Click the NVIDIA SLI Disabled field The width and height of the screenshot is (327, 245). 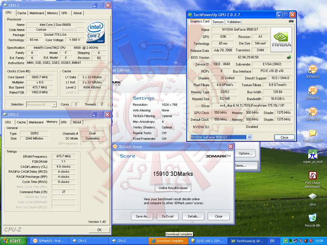[x=252, y=127]
